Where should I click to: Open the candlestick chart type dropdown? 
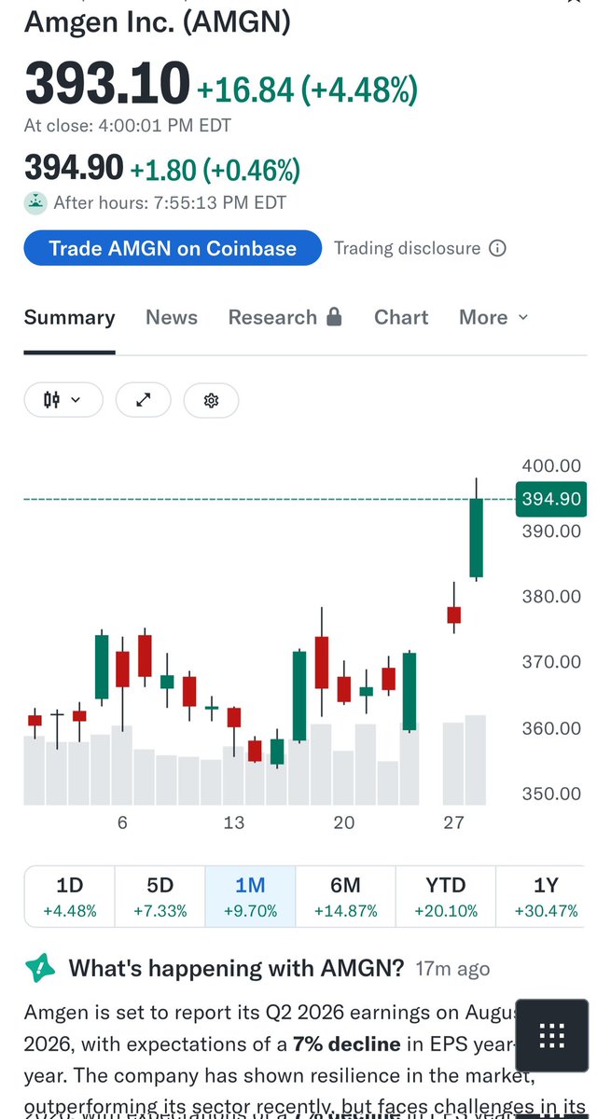coord(62,400)
